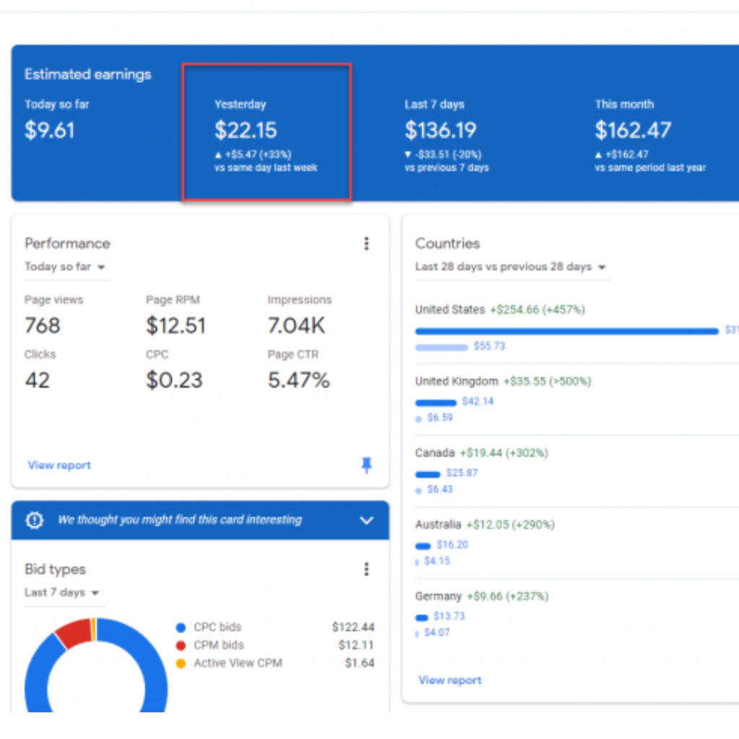The width and height of the screenshot is (739, 739).
Task: Click View report in Performance card
Action: (59, 465)
